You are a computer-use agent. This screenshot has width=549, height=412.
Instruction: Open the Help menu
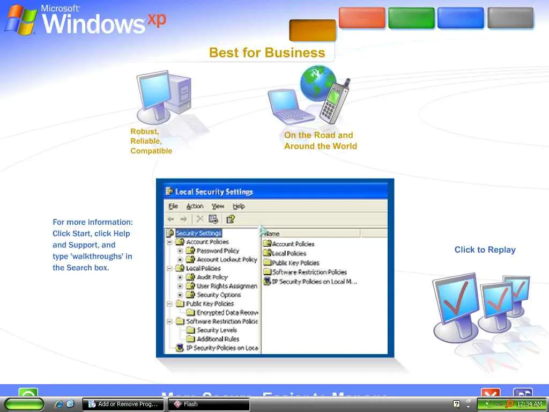pyautogui.click(x=239, y=206)
